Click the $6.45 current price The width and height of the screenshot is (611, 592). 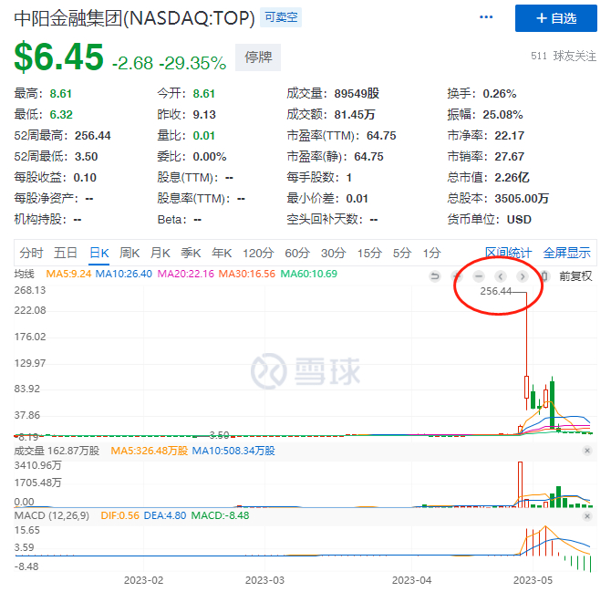[x=59, y=57]
